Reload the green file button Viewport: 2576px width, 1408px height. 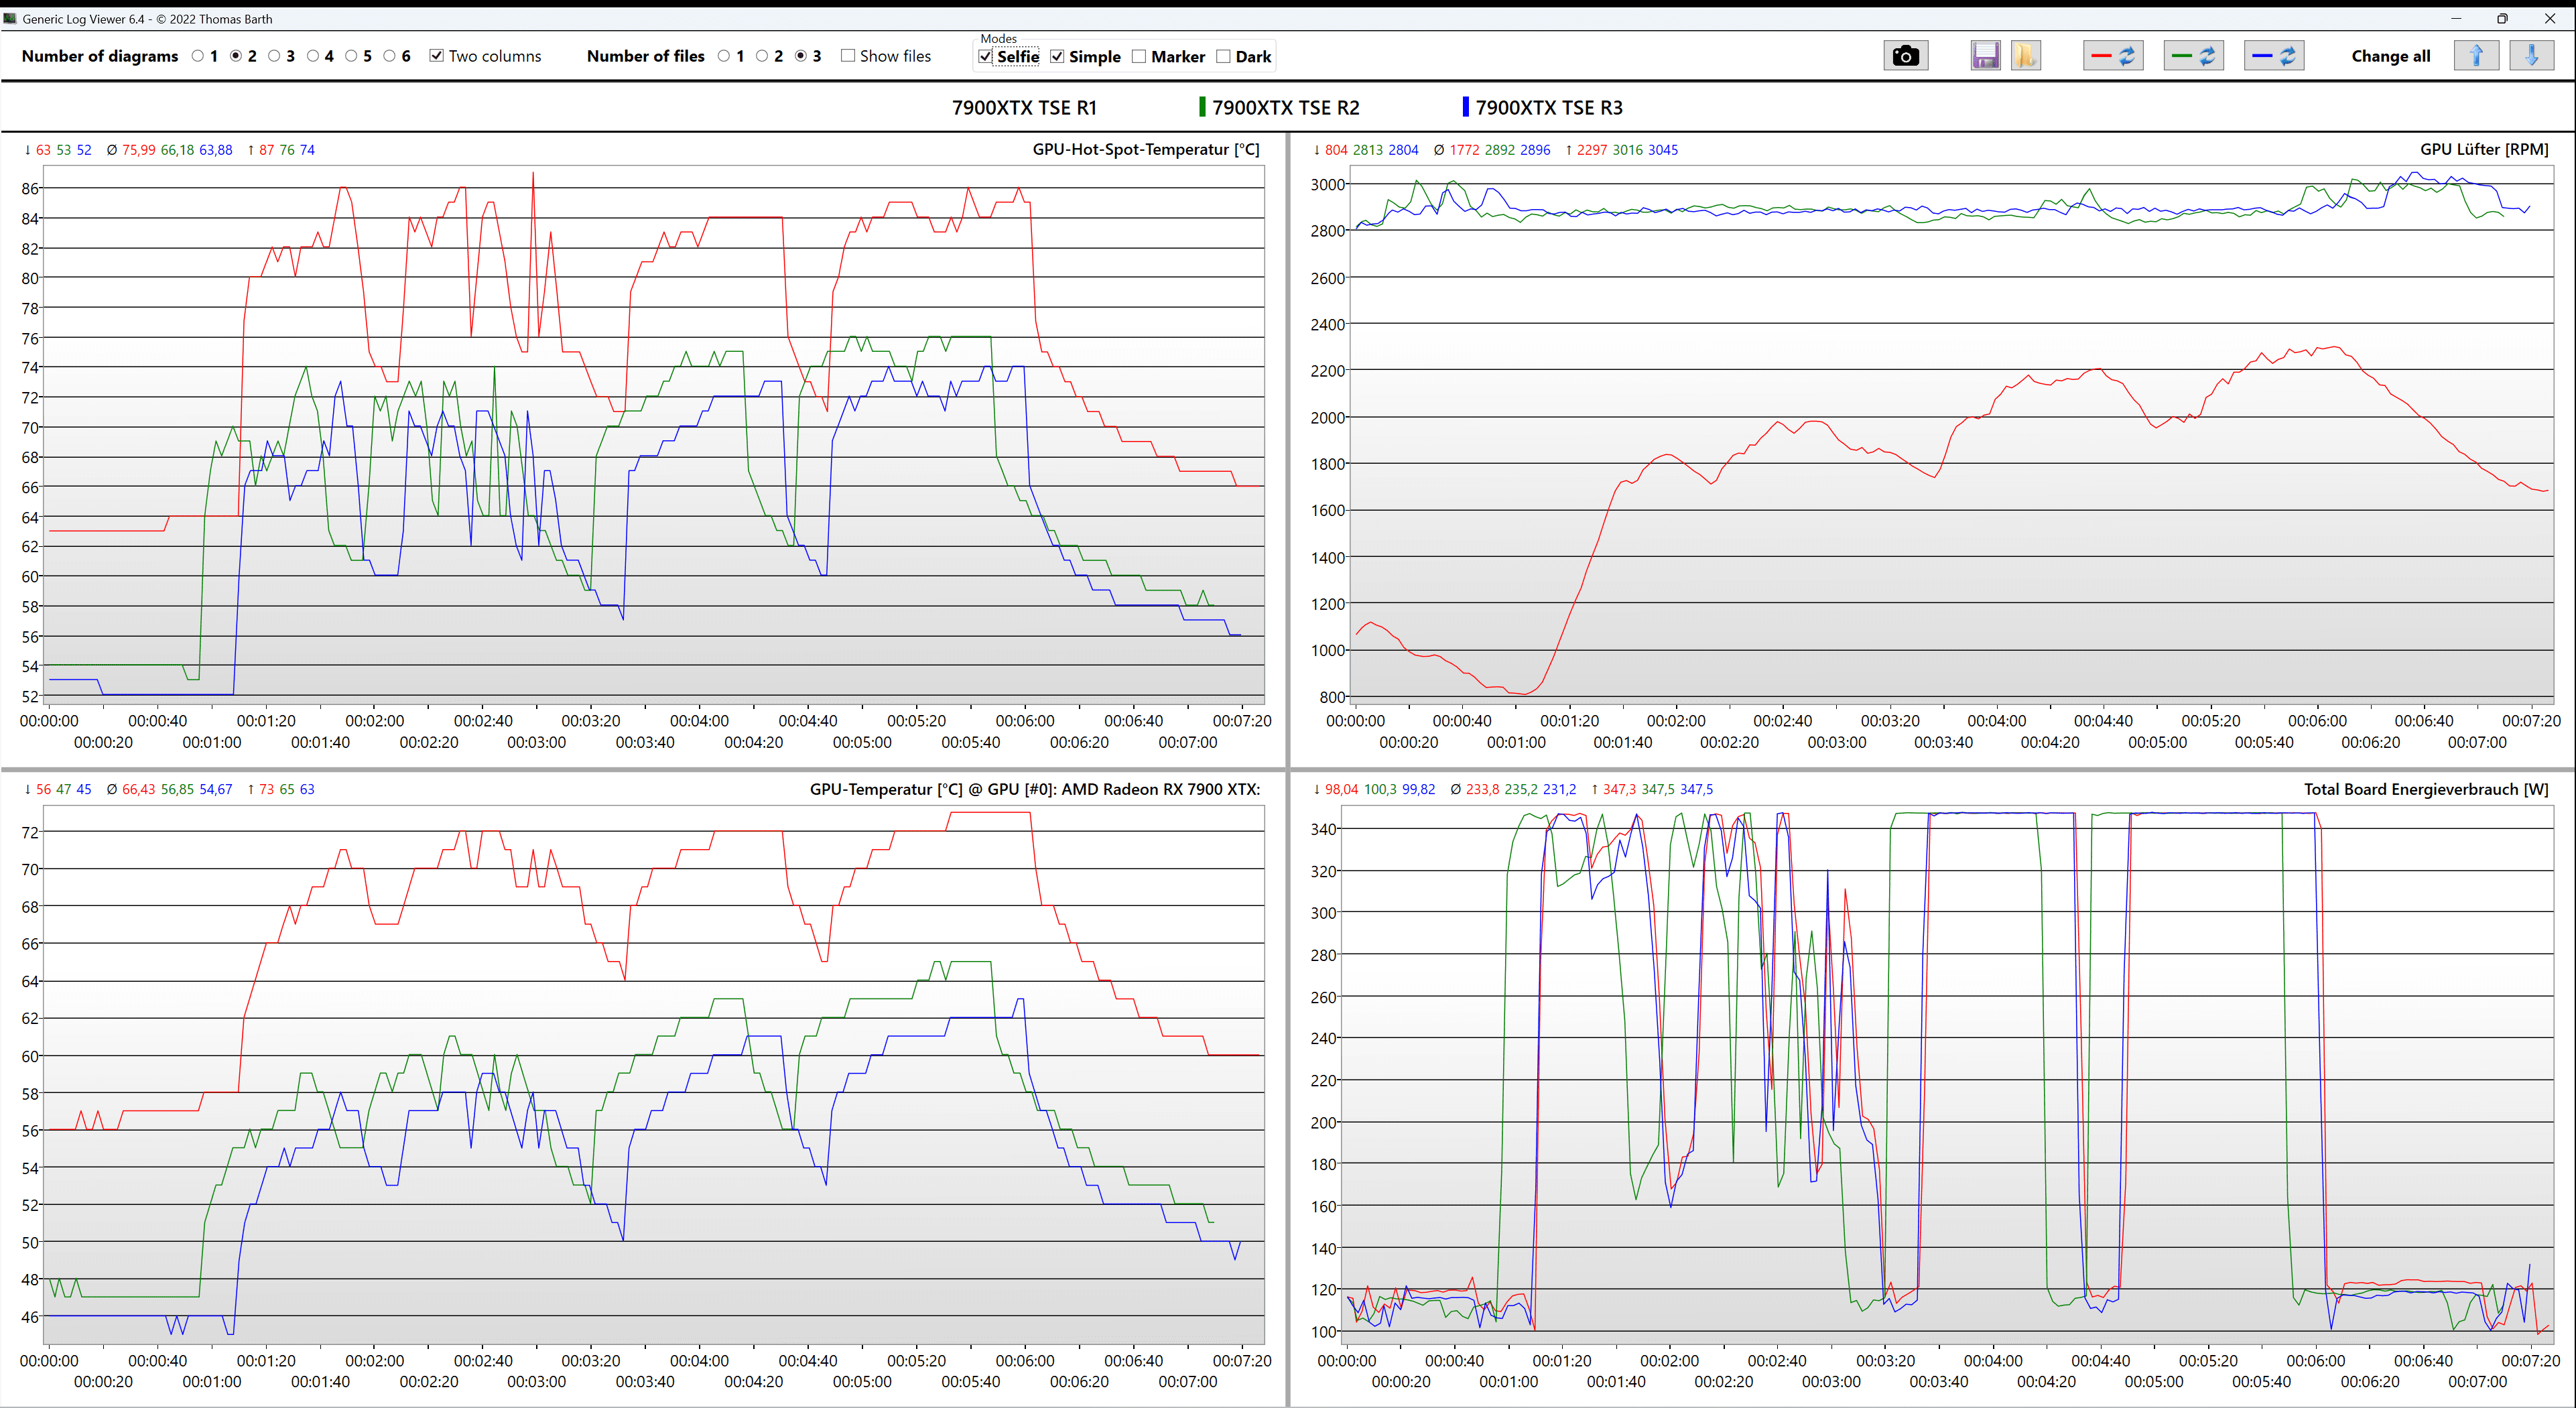click(x=2194, y=56)
